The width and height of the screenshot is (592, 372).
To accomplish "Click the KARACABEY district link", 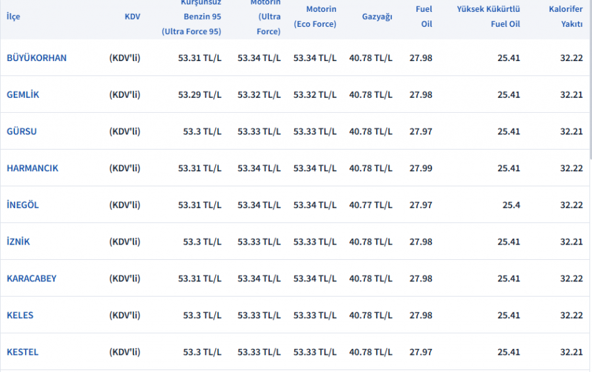I will (x=32, y=278).
